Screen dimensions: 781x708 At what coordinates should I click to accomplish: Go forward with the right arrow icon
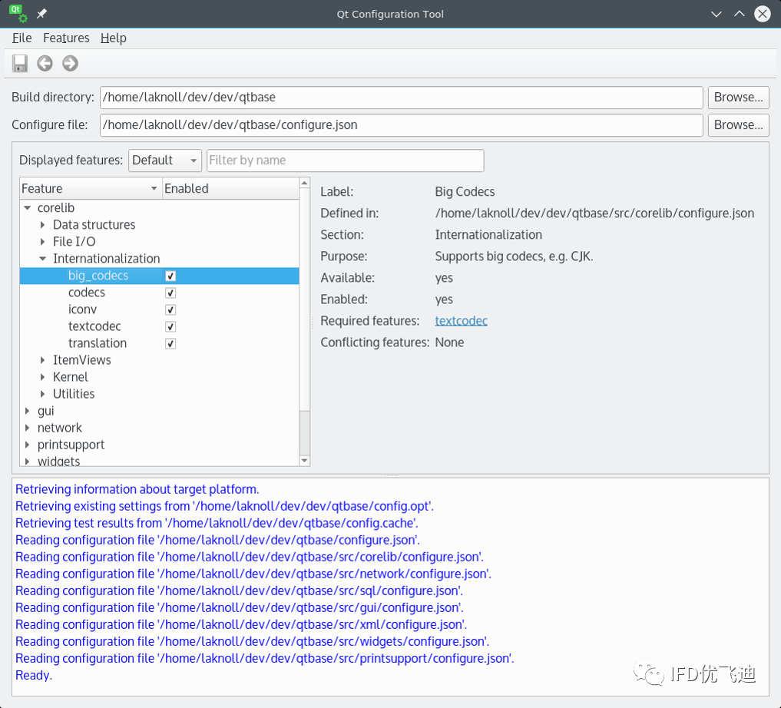[70, 63]
